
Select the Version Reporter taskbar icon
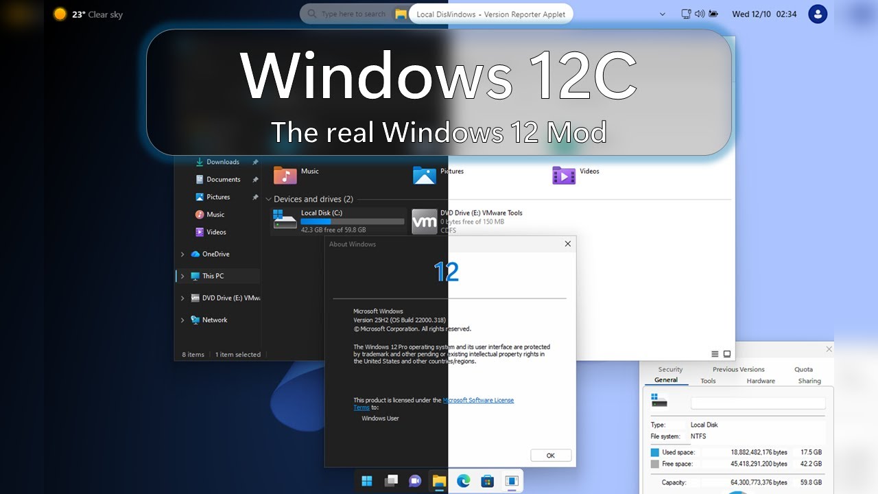coord(511,481)
